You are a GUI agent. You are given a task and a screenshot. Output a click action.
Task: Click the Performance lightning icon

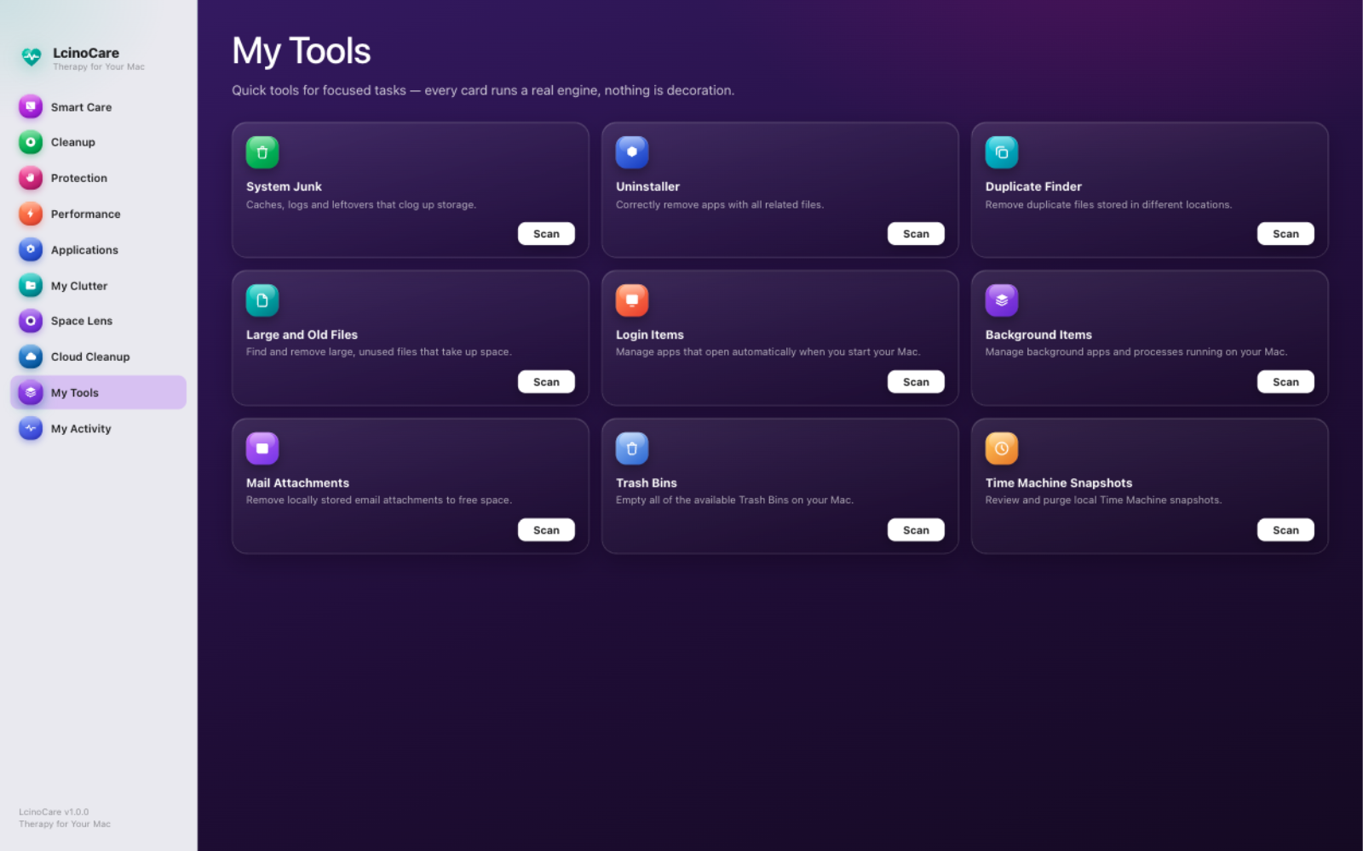coord(31,214)
